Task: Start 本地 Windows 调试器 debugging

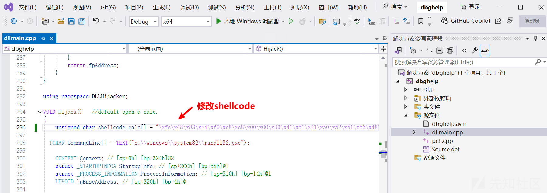Action: pyautogui.click(x=247, y=21)
